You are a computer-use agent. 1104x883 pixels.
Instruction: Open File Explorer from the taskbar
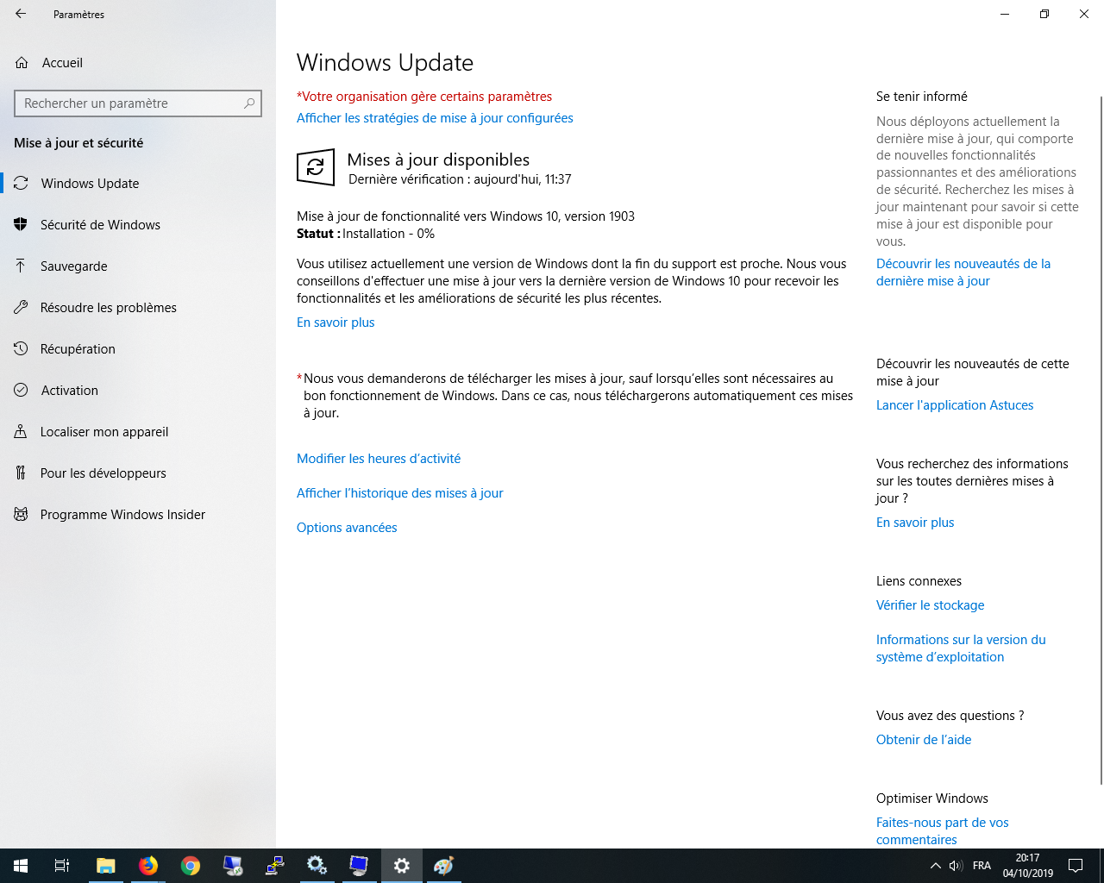(105, 866)
